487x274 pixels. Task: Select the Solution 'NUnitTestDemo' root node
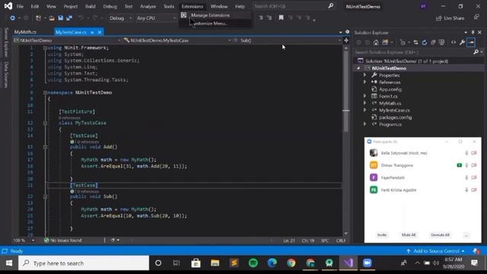[406, 61]
